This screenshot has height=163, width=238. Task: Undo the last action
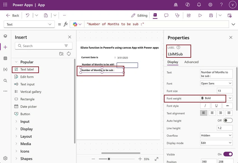point(27,15)
